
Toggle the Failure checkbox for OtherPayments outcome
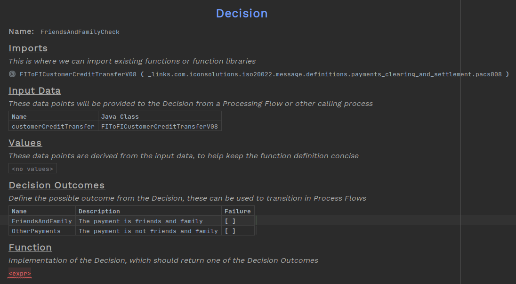[229, 230]
